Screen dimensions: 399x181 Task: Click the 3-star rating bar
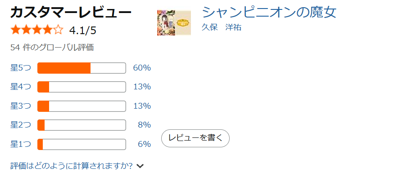click(82, 106)
